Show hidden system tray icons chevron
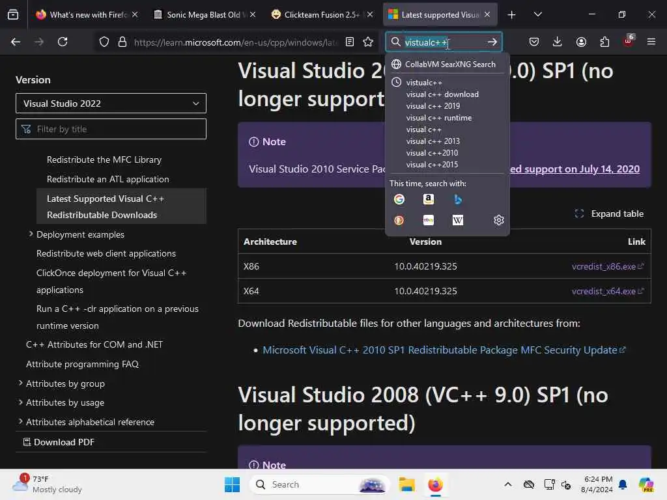 508,484
